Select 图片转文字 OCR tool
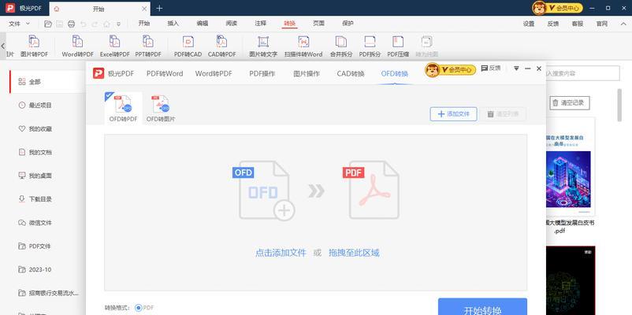 (x=263, y=46)
